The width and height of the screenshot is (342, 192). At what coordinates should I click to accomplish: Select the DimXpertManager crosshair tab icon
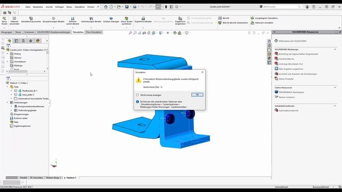point(30,41)
